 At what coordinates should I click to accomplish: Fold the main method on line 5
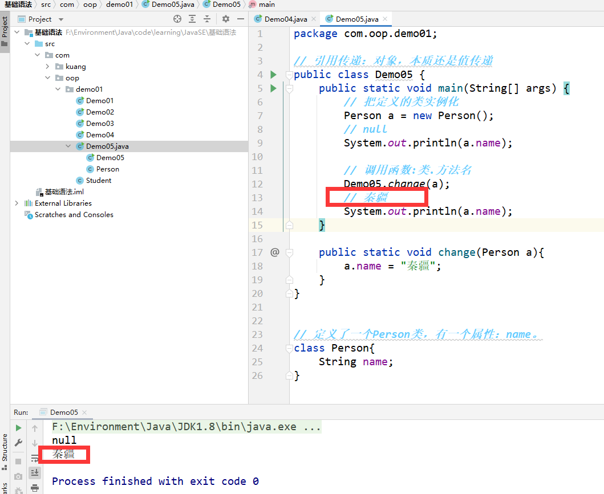289,88
